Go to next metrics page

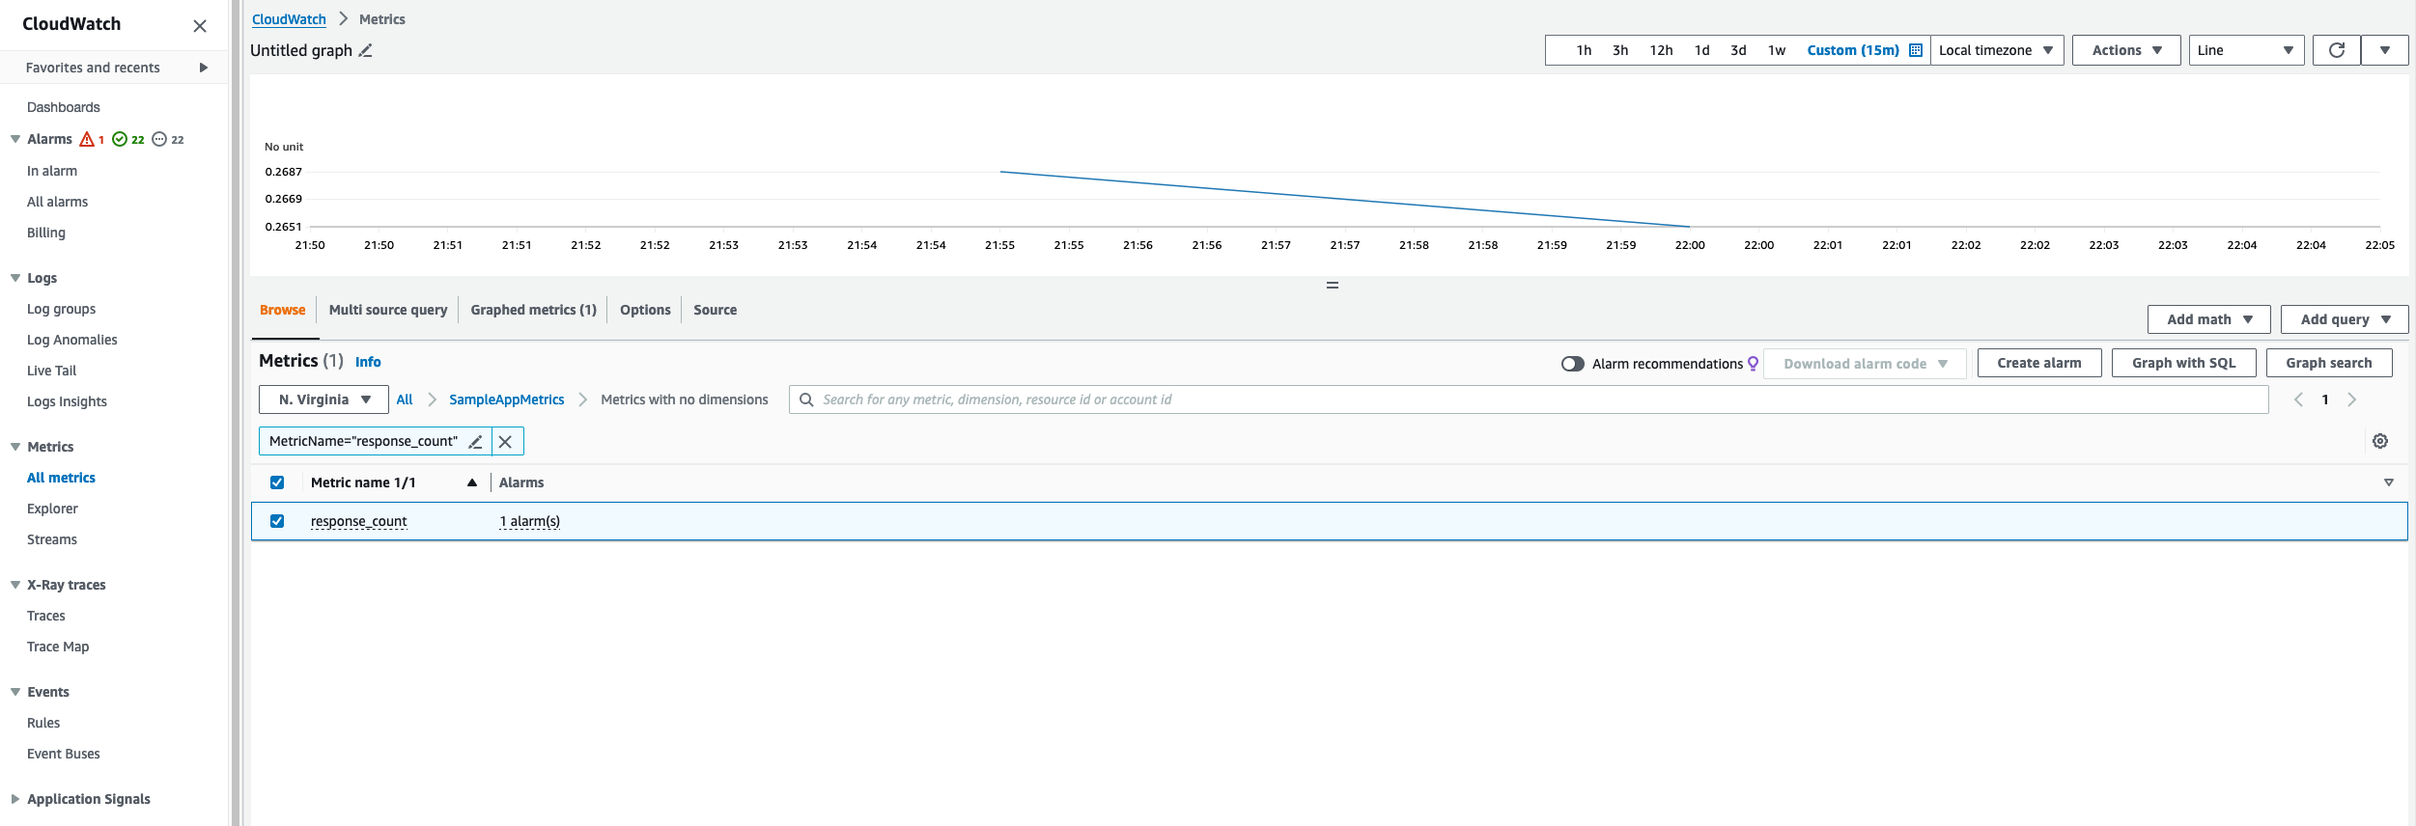pyautogui.click(x=2352, y=399)
